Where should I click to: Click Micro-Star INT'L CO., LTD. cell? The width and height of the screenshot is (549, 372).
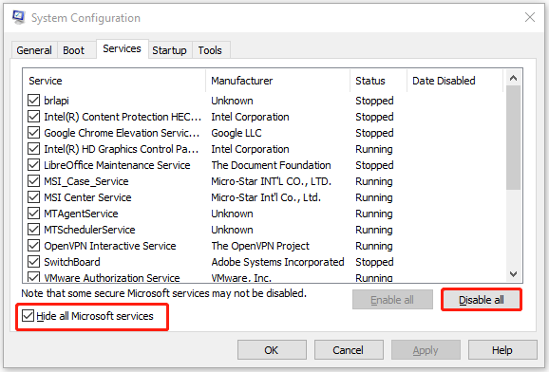[x=271, y=181]
